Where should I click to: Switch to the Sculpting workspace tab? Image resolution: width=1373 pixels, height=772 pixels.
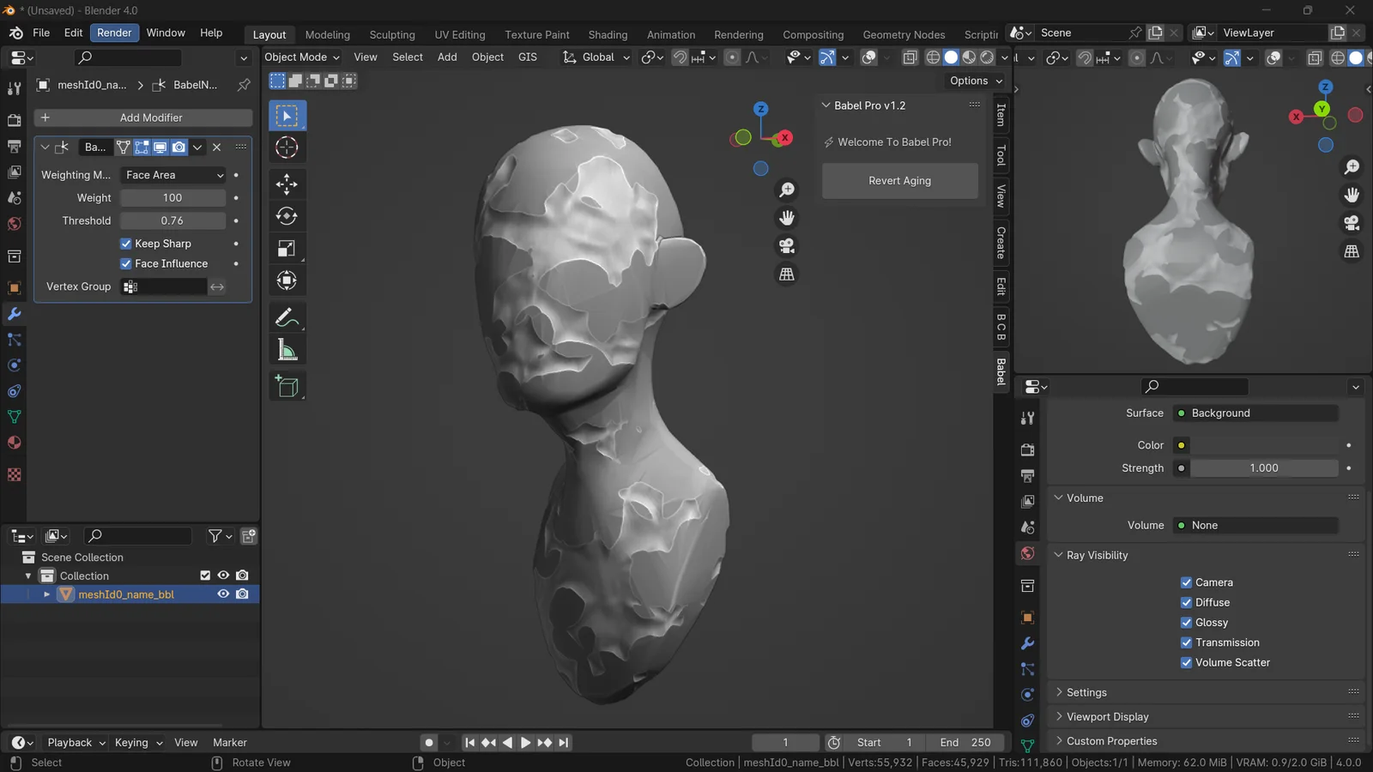click(x=392, y=35)
